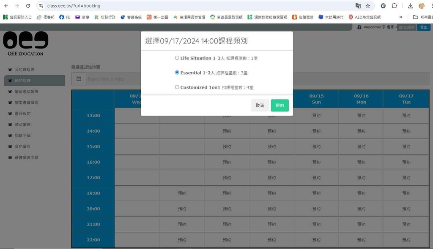This screenshot has height=249, width=433.
Task: Click the 17:00 time row label
Action: 93,178
